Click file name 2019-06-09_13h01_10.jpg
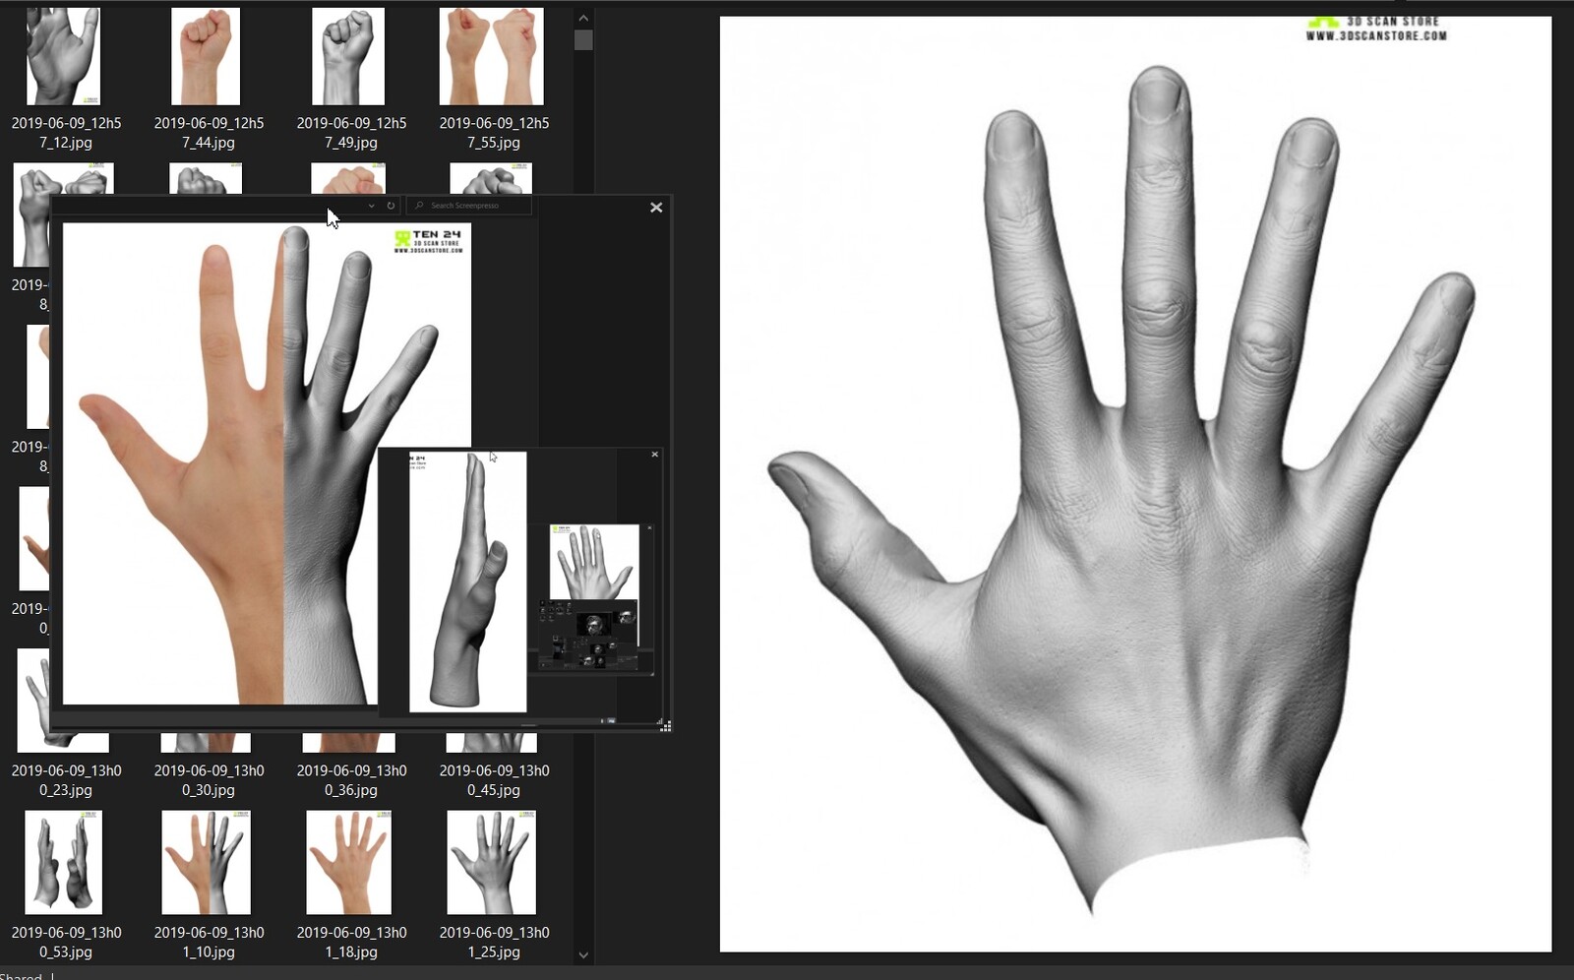1574x980 pixels. coord(209,942)
